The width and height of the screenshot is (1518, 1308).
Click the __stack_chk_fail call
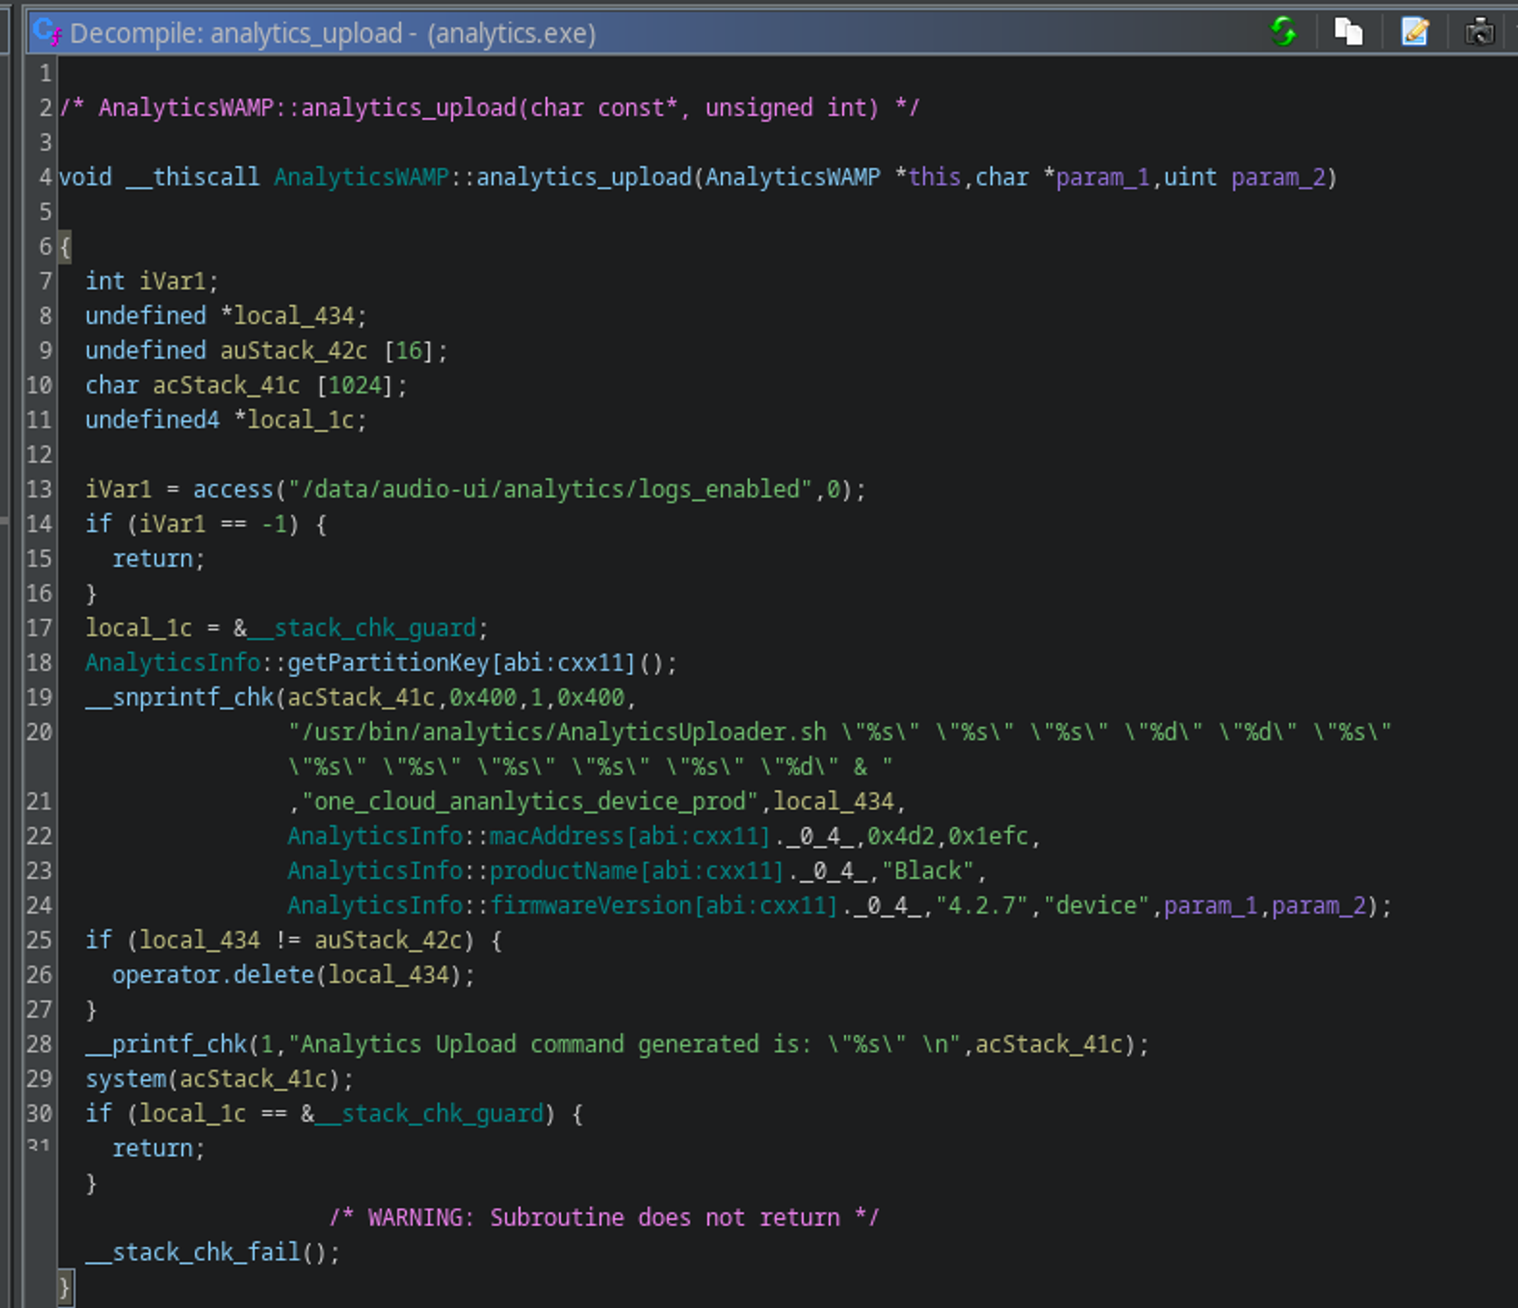pyautogui.click(x=193, y=1252)
